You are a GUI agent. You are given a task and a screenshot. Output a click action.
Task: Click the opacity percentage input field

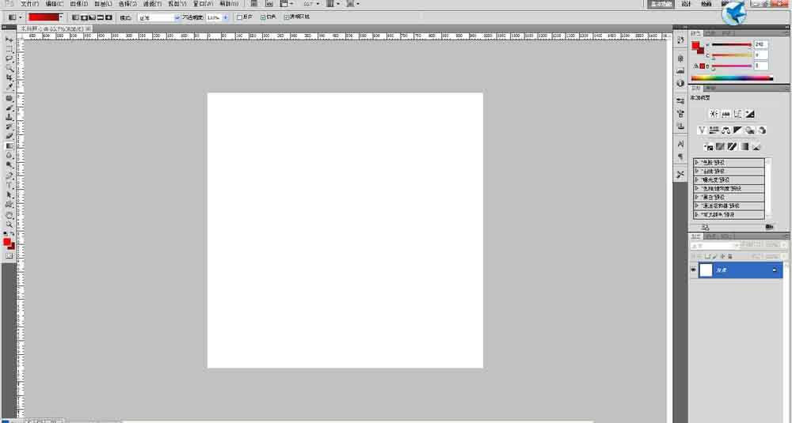tap(213, 17)
